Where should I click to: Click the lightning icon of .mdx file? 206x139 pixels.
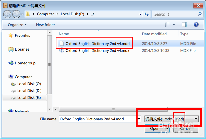[x=62, y=50]
